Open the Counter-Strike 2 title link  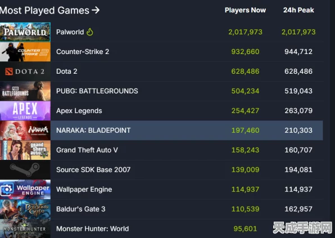point(83,52)
